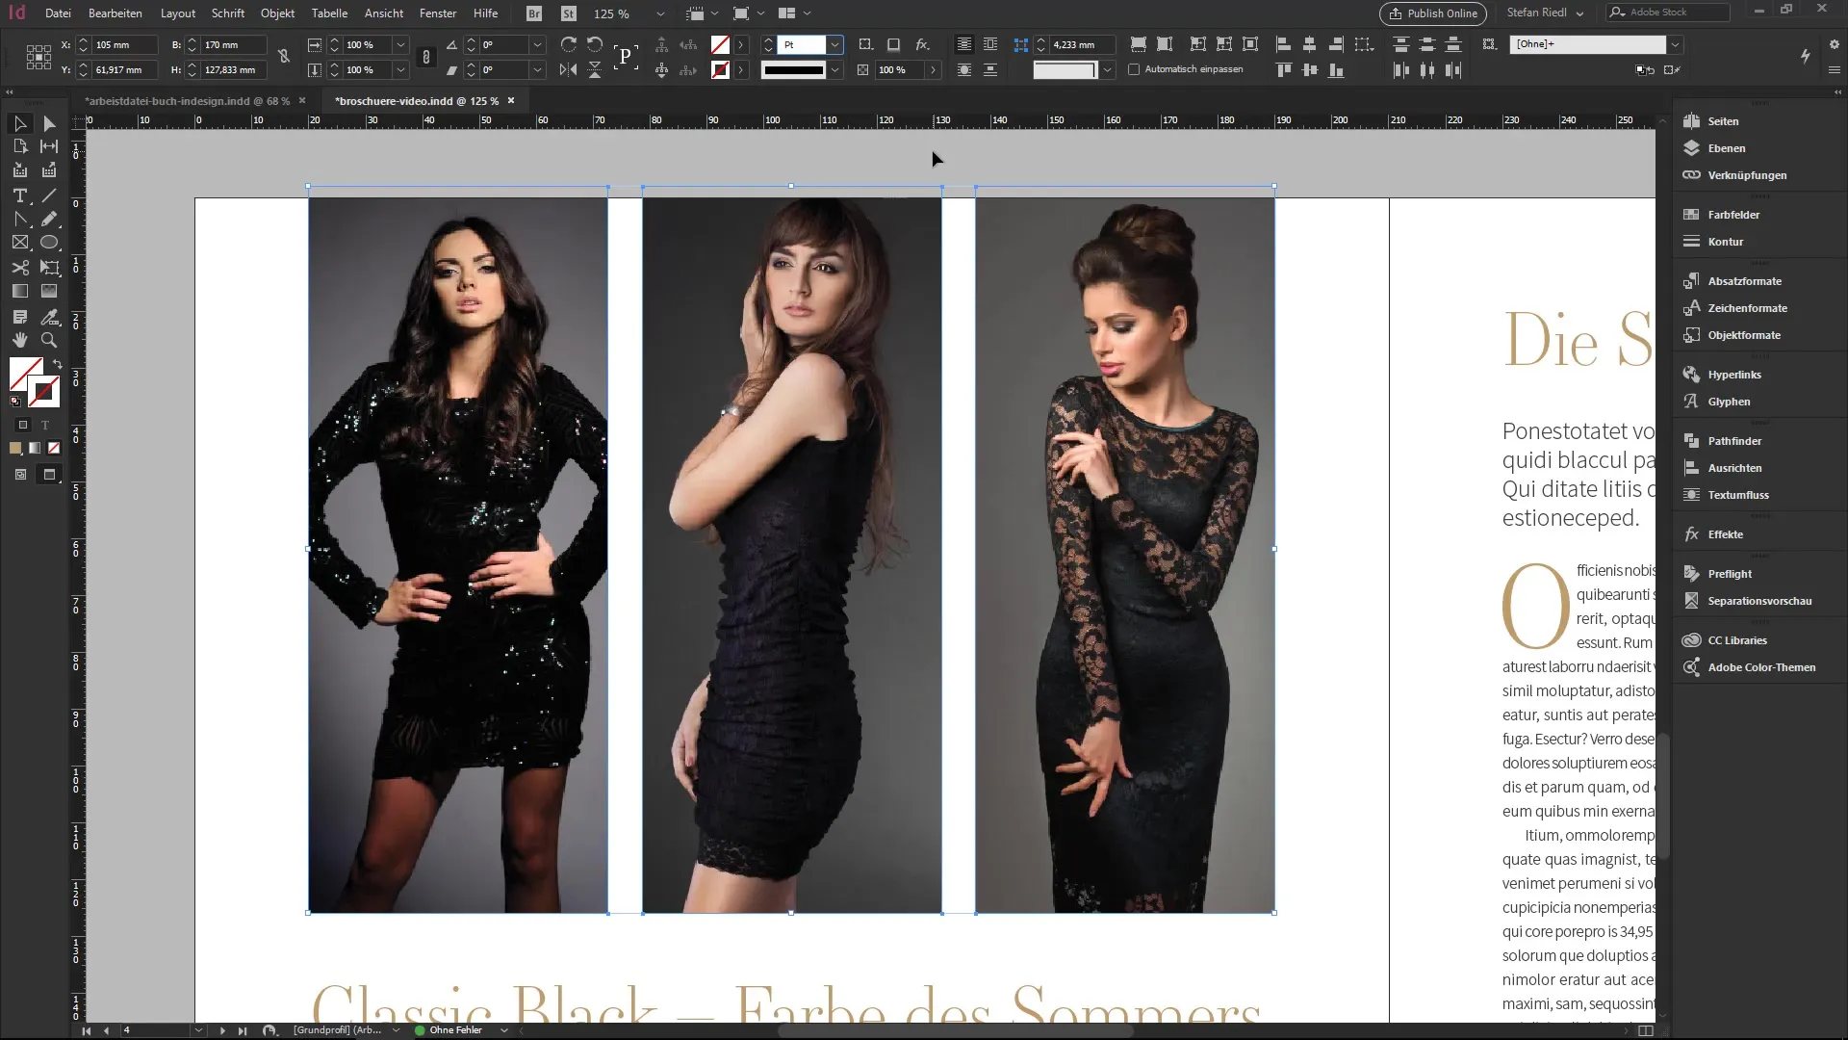Select the Pen tool
Viewport: 1848px width, 1040px height.
20,220
